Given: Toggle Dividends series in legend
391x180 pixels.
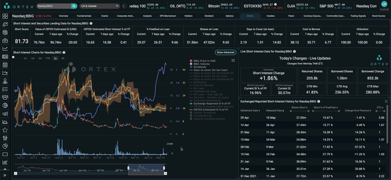Looking at the screenshot, I should [198, 67].
